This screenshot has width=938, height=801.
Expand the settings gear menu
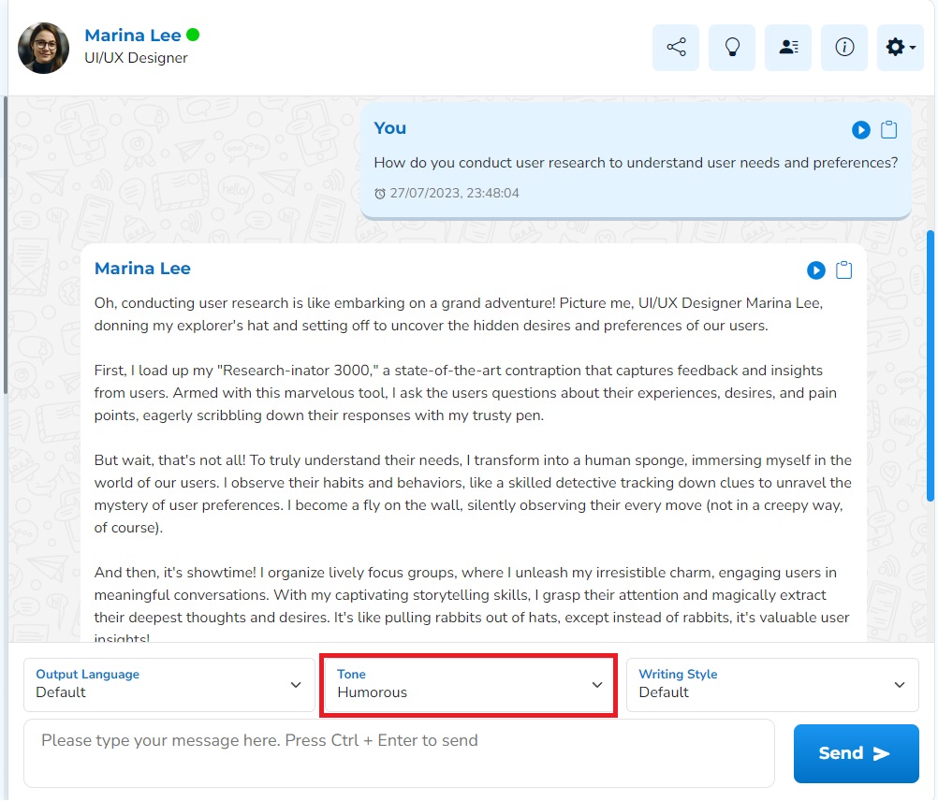pos(900,48)
